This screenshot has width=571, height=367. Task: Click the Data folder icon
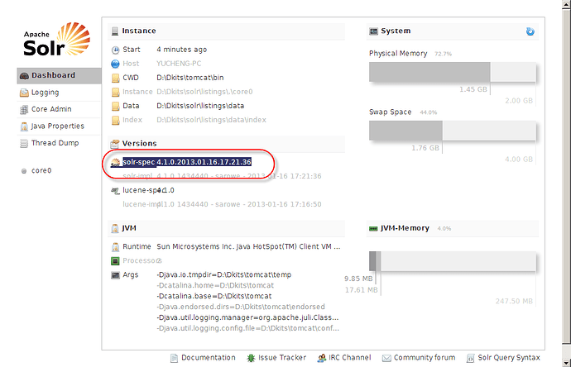click(x=115, y=106)
